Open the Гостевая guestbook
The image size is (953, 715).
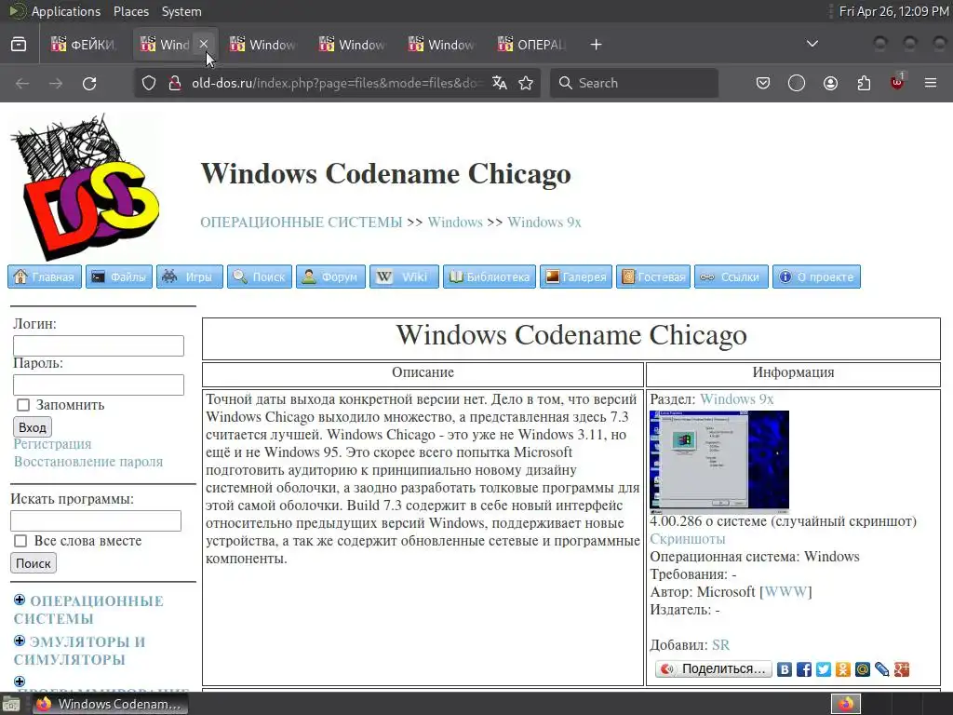(653, 277)
